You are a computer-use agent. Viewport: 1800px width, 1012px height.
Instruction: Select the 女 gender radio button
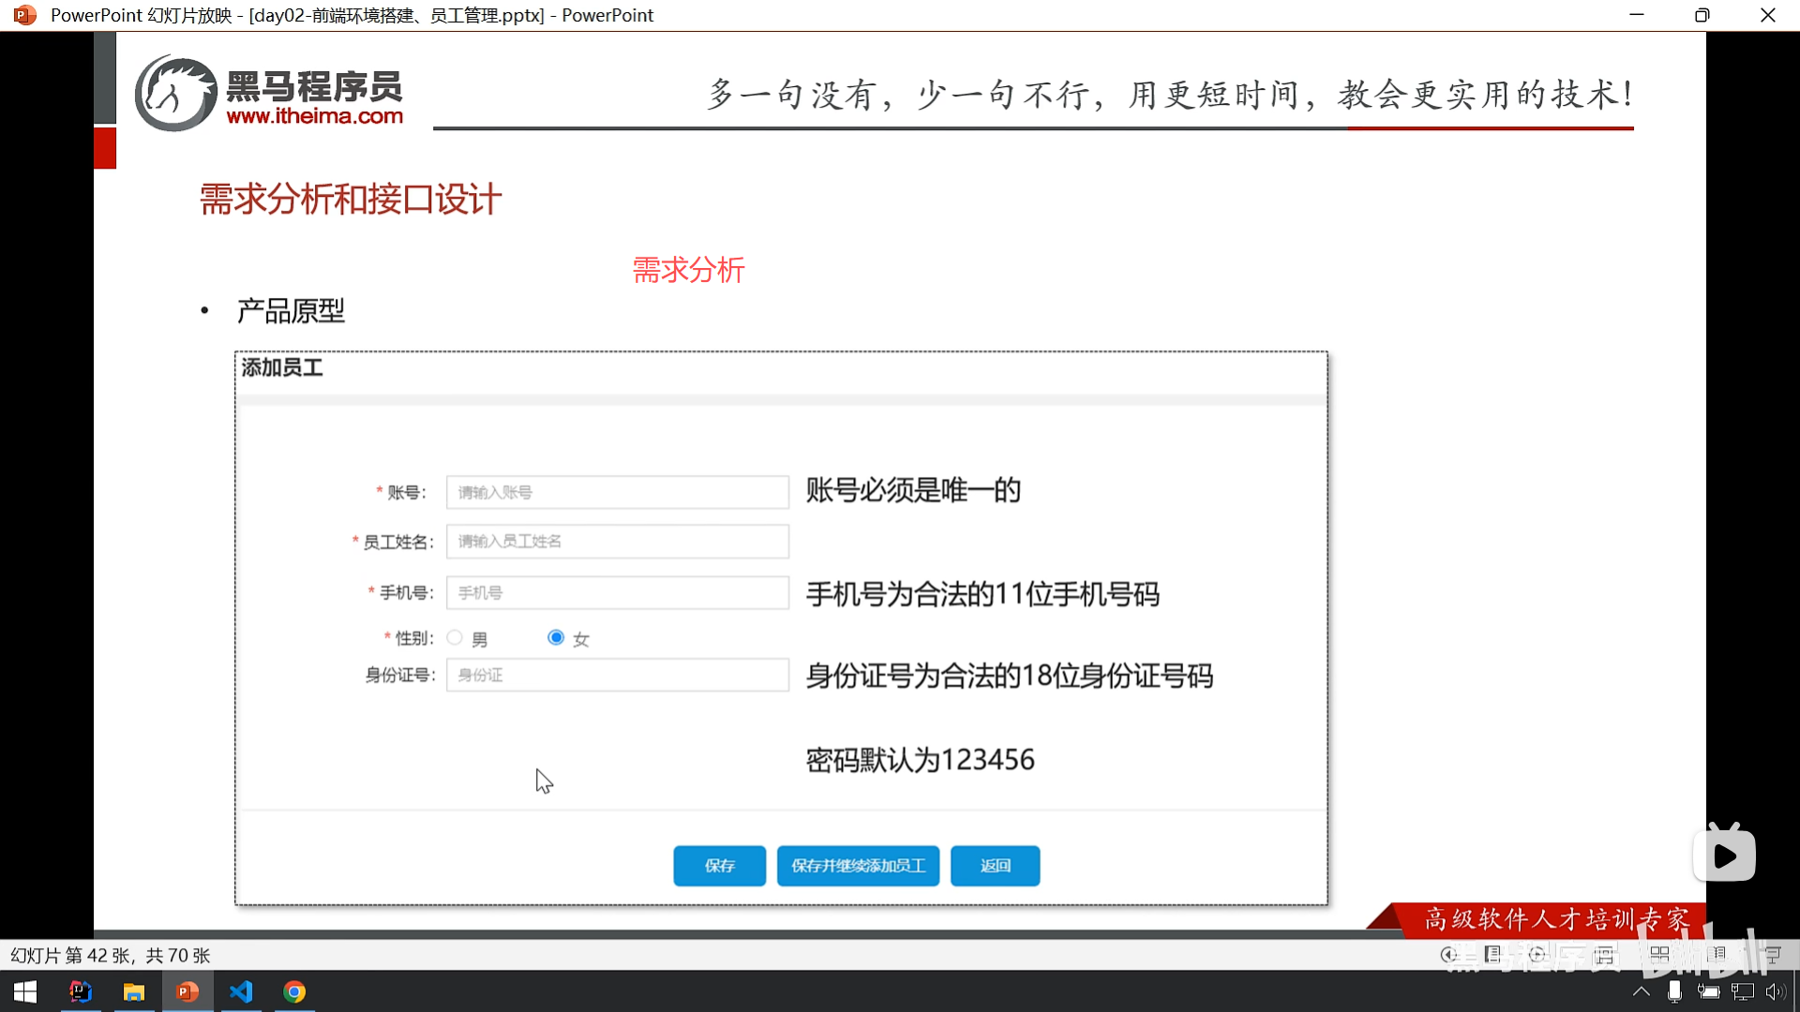tap(556, 638)
